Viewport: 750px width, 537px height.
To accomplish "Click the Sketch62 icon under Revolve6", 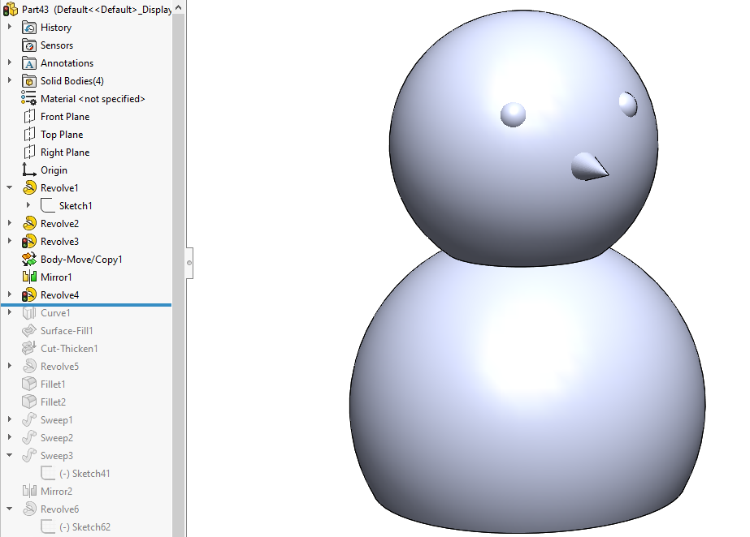I will [x=48, y=527].
